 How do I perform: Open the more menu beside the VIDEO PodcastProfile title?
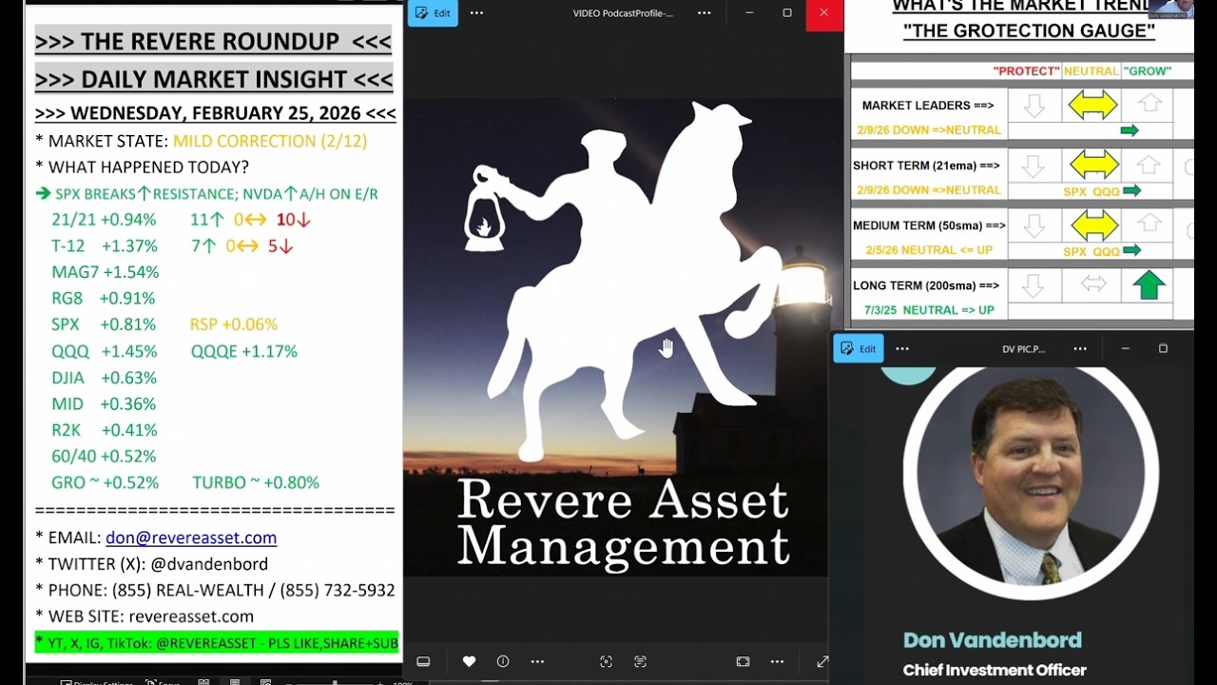[704, 13]
